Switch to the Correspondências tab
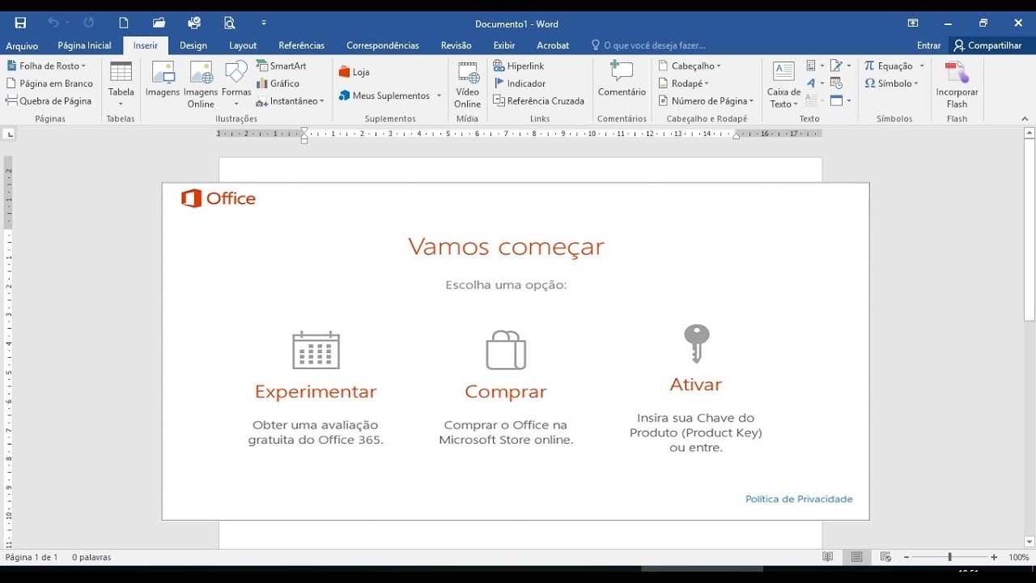Screen dimensions: 1036x583 coord(383,45)
